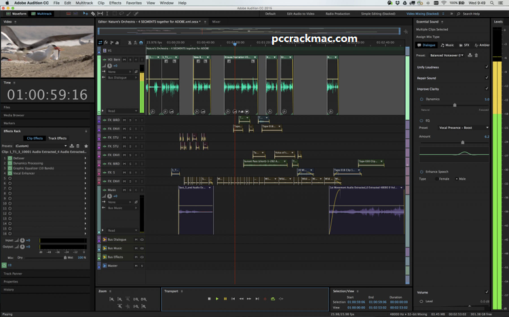Select the Razor tool
Screen dimensions: 509x317
tap(93, 14)
